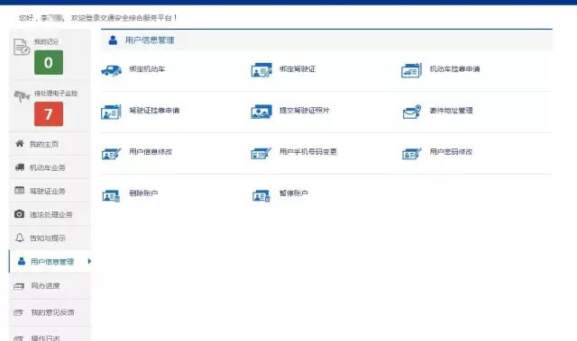Click the red 7 pending monitoring badge
This screenshot has height=341, width=577.
pyautogui.click(x=49, y=113)
